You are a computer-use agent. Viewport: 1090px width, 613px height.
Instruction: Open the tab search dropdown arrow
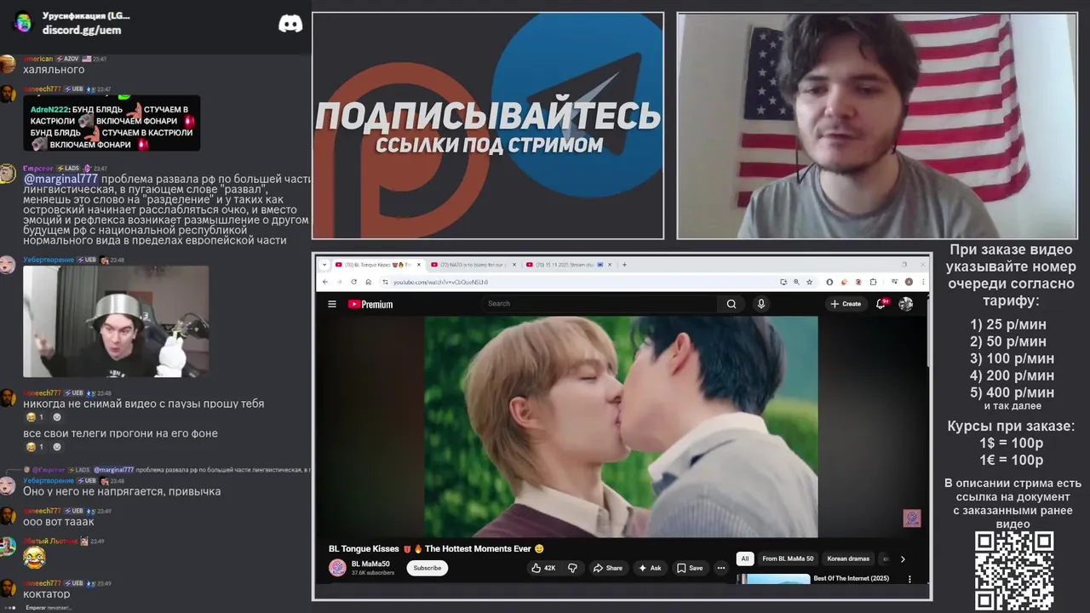(x=324, y=265)
